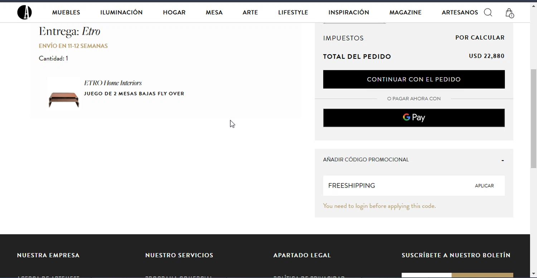
Task: Click the Por calcular value
Action: [480, 38]
